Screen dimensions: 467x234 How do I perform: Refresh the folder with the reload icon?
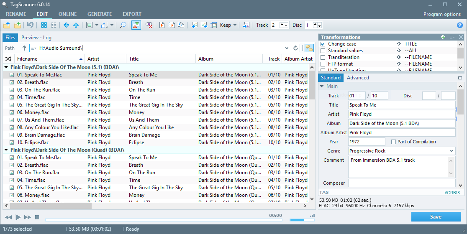(x=295, y=48)
